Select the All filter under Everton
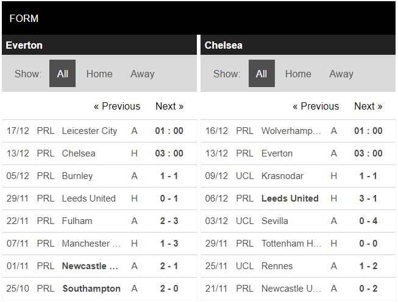Image resolution: width=398 pixels, height=302 pixels. pos(62,74)
